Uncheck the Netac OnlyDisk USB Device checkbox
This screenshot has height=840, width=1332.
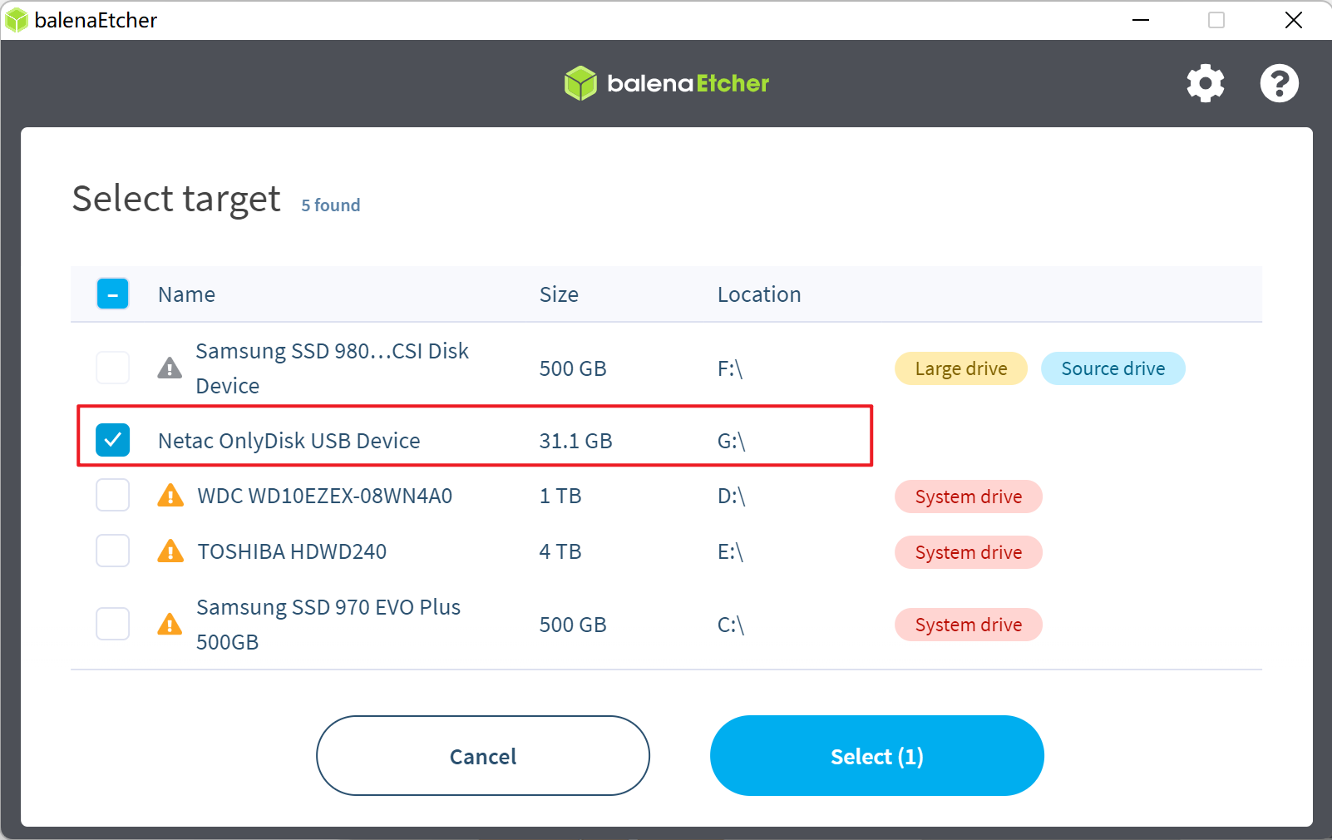point(113,440)
